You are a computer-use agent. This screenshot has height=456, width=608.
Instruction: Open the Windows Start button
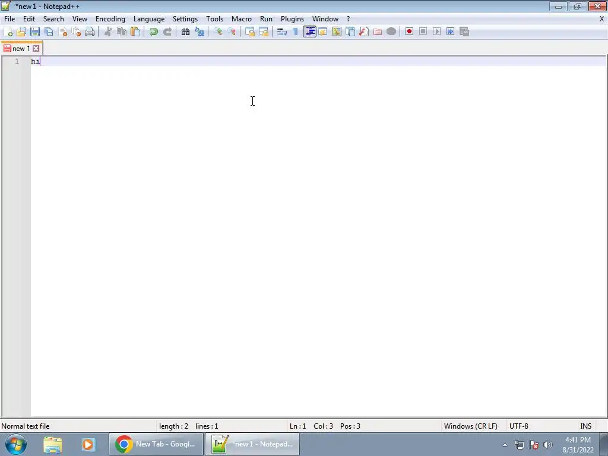pyautogui.click(x=16, y=444)
